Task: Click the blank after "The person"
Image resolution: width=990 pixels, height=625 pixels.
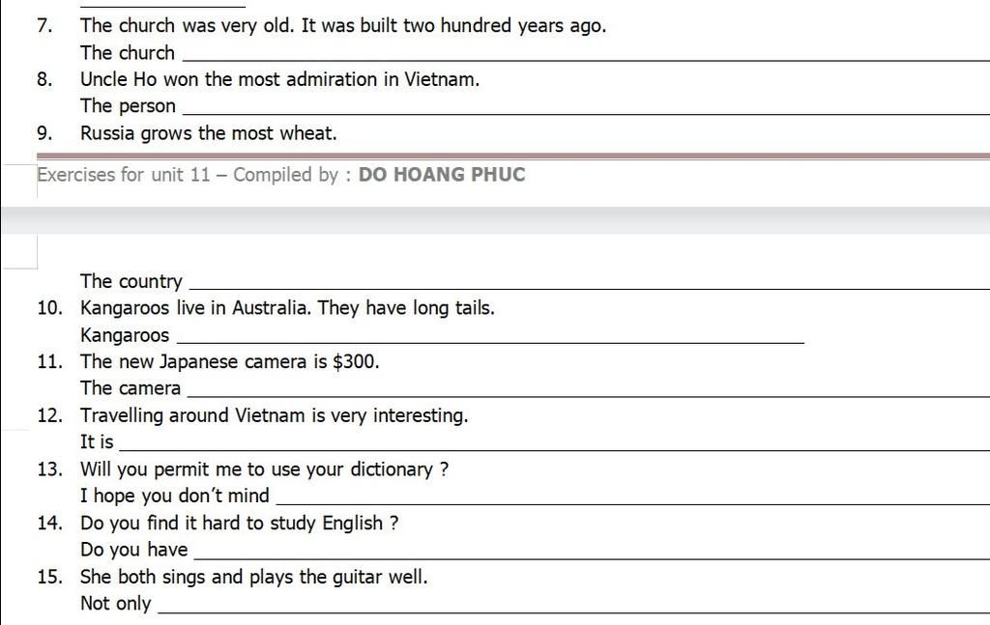Action: [x=586, y=108]
